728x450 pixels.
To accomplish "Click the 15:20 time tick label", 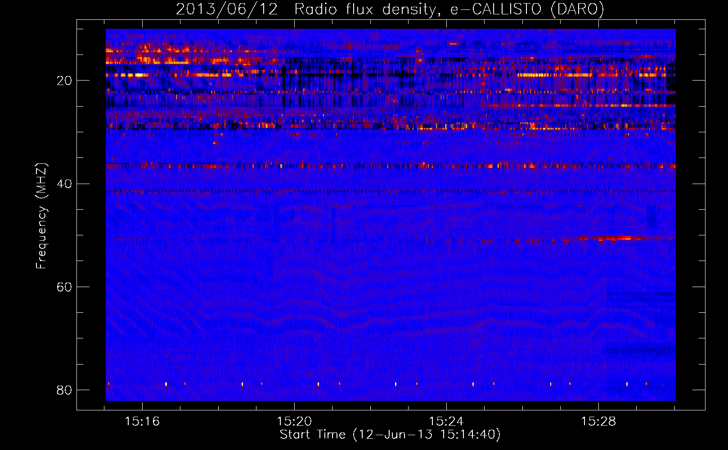I will pyautogui.click(x=294, y=422).
